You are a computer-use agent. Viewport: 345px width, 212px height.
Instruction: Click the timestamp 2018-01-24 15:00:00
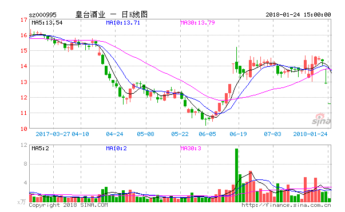[298, 15]
